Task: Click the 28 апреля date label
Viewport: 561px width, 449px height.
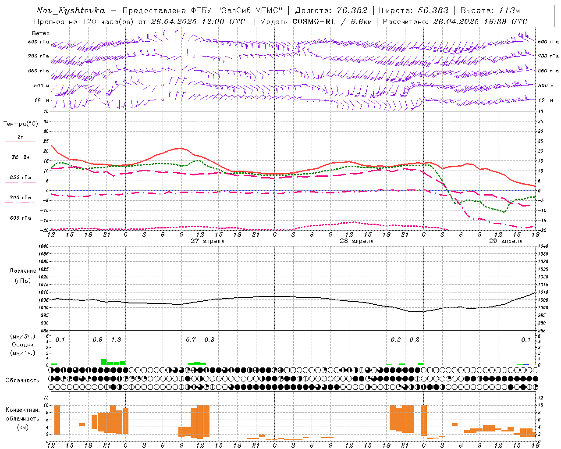Action: 357,241
